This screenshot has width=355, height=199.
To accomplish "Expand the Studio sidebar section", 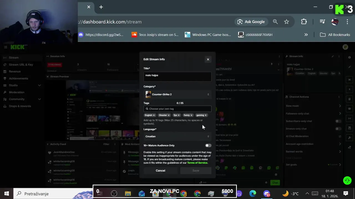I will pos(22,85).
